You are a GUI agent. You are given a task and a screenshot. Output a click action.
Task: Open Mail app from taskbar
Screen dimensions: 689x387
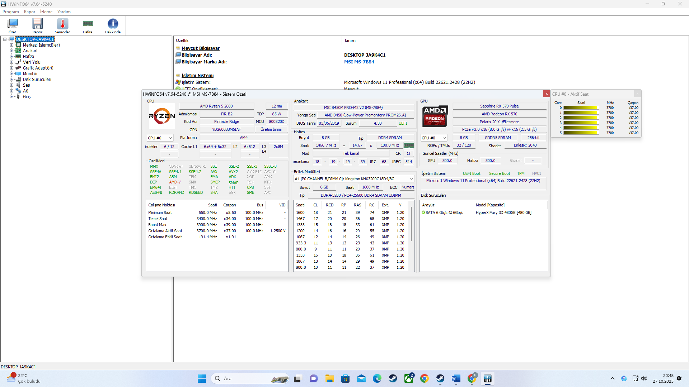(x=361, y=378)
